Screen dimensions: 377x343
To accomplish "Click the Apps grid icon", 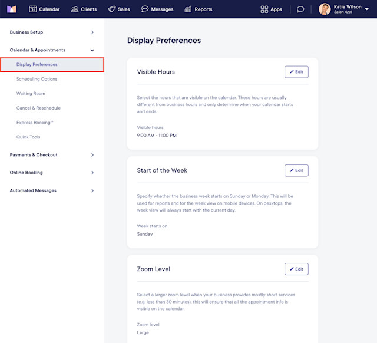I will [x=264, y=9].
